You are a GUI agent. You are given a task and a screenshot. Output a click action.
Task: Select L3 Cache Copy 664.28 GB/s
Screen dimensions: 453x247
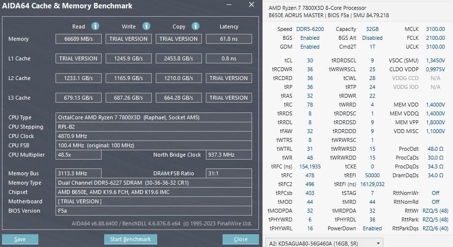178,98
